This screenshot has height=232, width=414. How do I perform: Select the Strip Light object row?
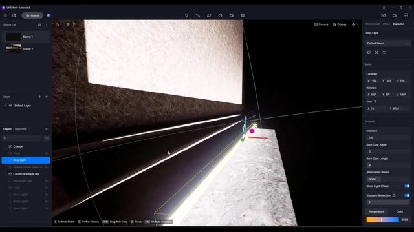pyautogui.click(x=26, y=160)
